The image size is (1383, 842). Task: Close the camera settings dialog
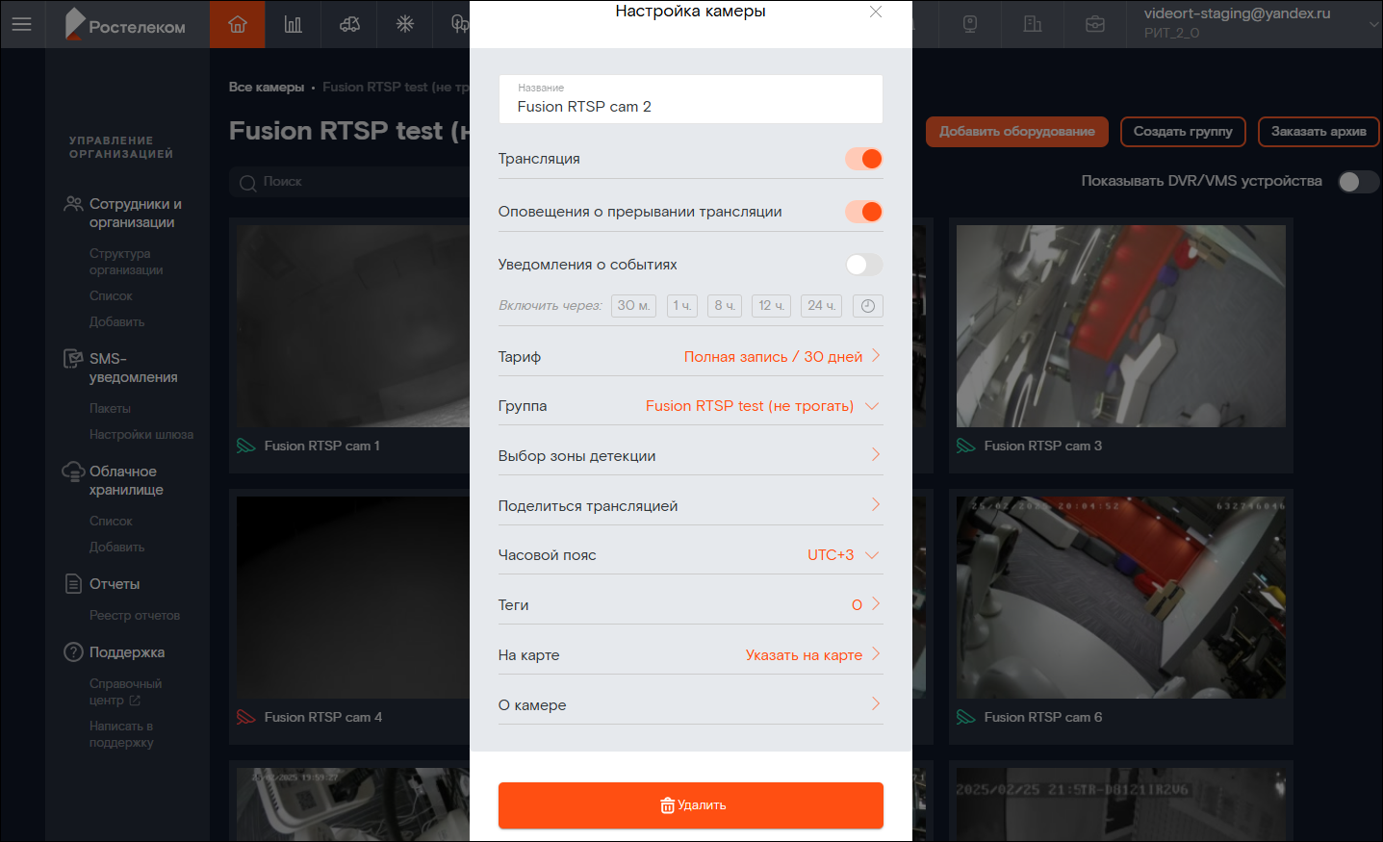click(876, 12)
